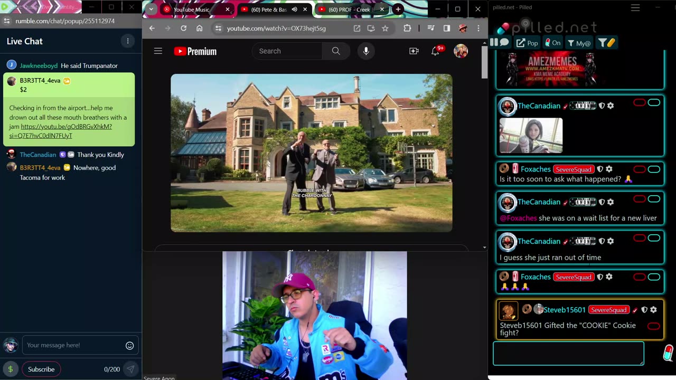Go back in the browser
The image size is (676, 380).
[x=152, y=28]
